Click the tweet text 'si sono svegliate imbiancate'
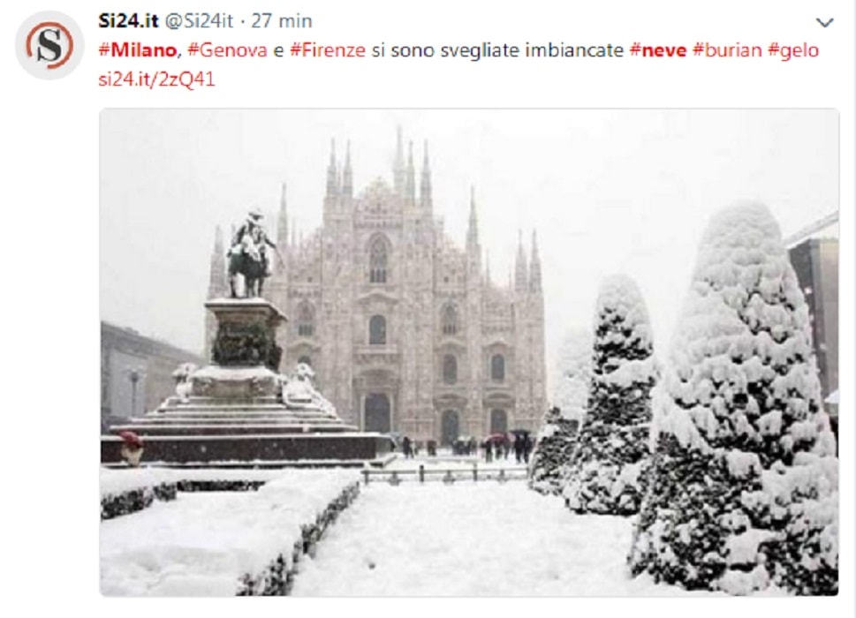 pos(497,50)
